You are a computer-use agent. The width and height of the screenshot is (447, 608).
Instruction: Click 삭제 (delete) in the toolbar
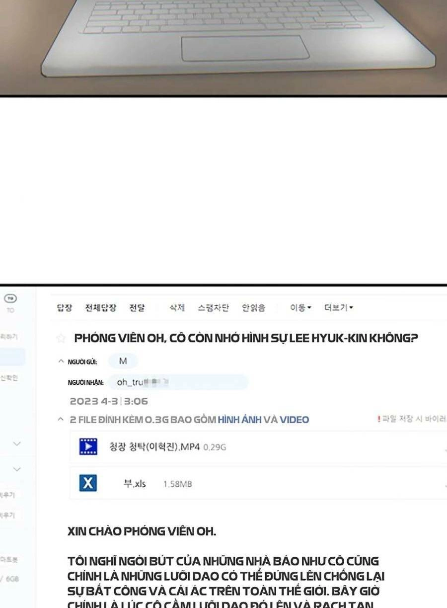point(177,308)
